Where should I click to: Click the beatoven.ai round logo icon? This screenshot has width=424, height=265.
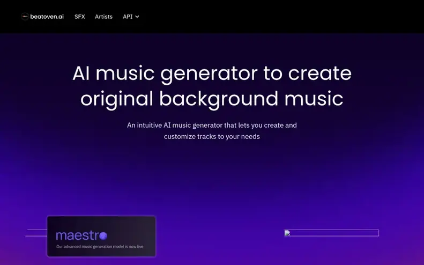[25, 17]
